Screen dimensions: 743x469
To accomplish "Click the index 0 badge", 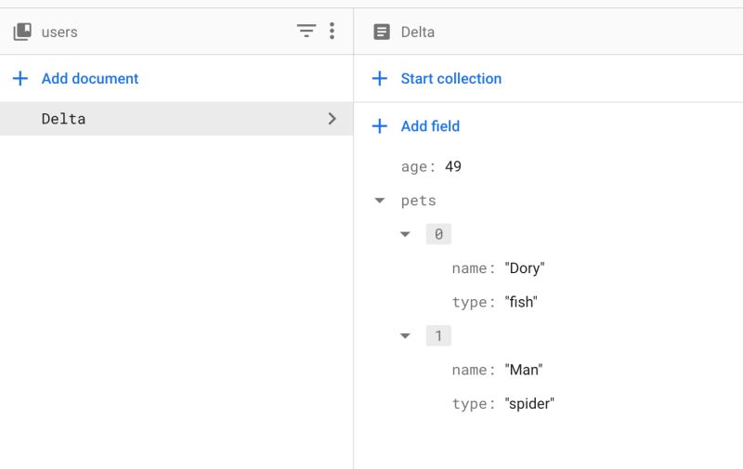I will [438, 234].
